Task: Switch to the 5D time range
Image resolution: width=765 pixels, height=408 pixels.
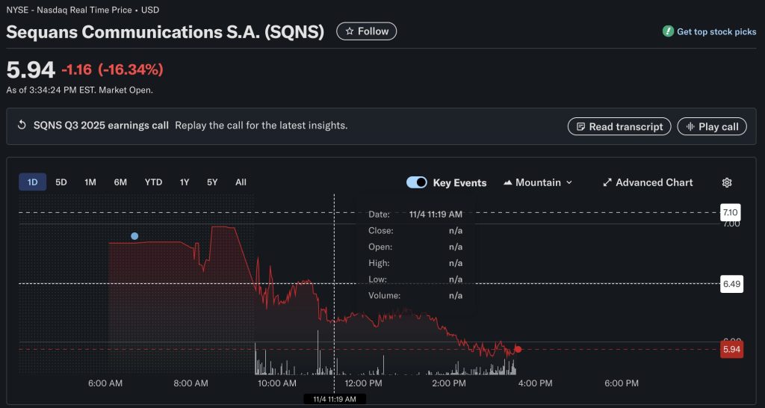Action: click(61, 182)
